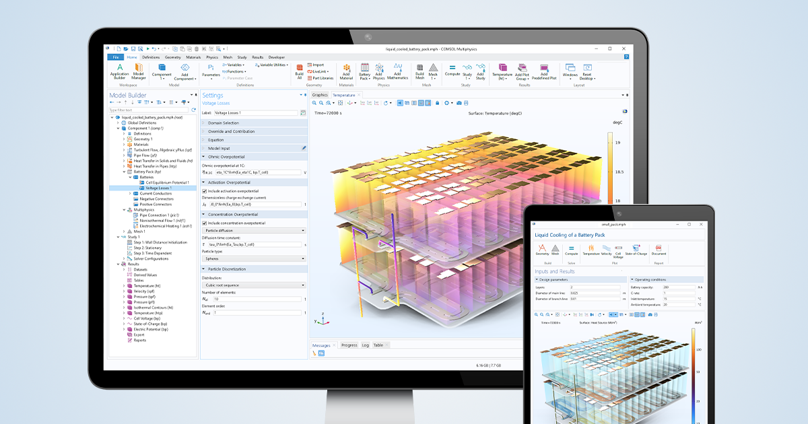The height and width of the screenshot is (424, 808).
Task: Switch to the Graphics tab
Action: click(320, 95)
